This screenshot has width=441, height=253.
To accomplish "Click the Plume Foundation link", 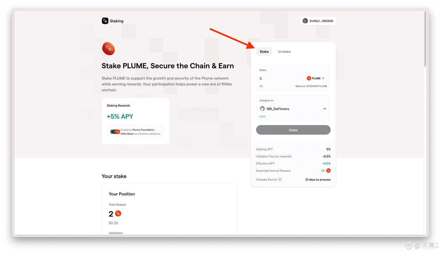I will (x=144, y=130).
